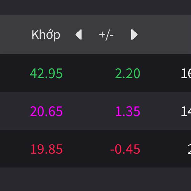Click the white volume starting with 14
The width and height of the screenshot is (191, 191).
(x=186, y=111)
